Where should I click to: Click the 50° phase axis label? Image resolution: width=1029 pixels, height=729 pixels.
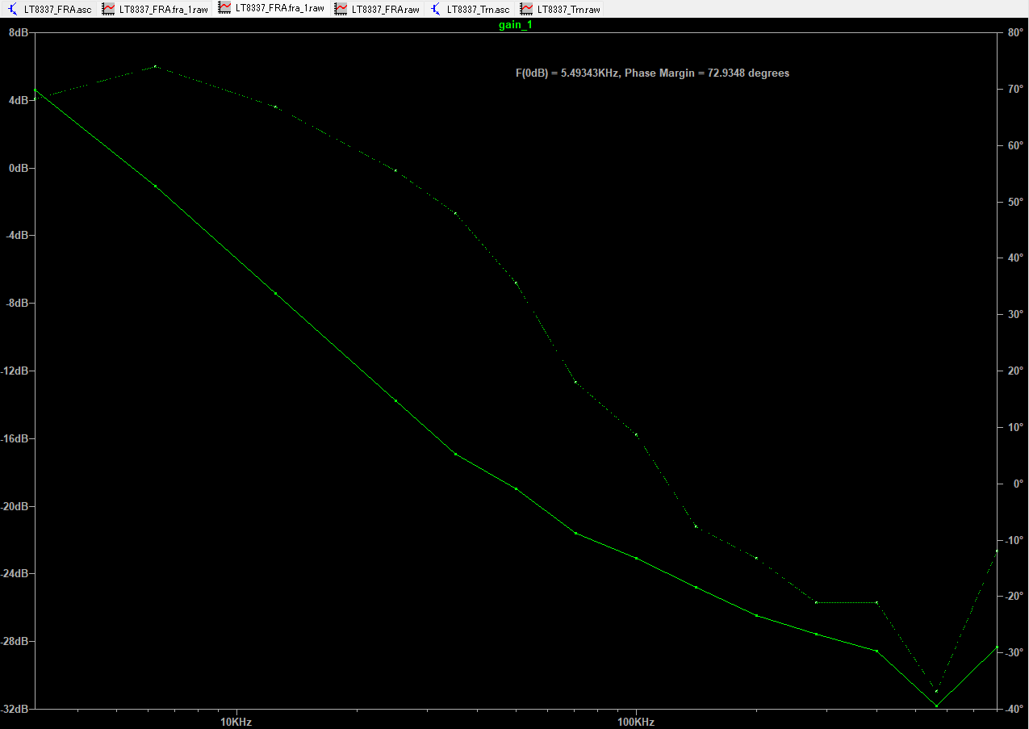pyautogui.click(x=1015, y=203)
